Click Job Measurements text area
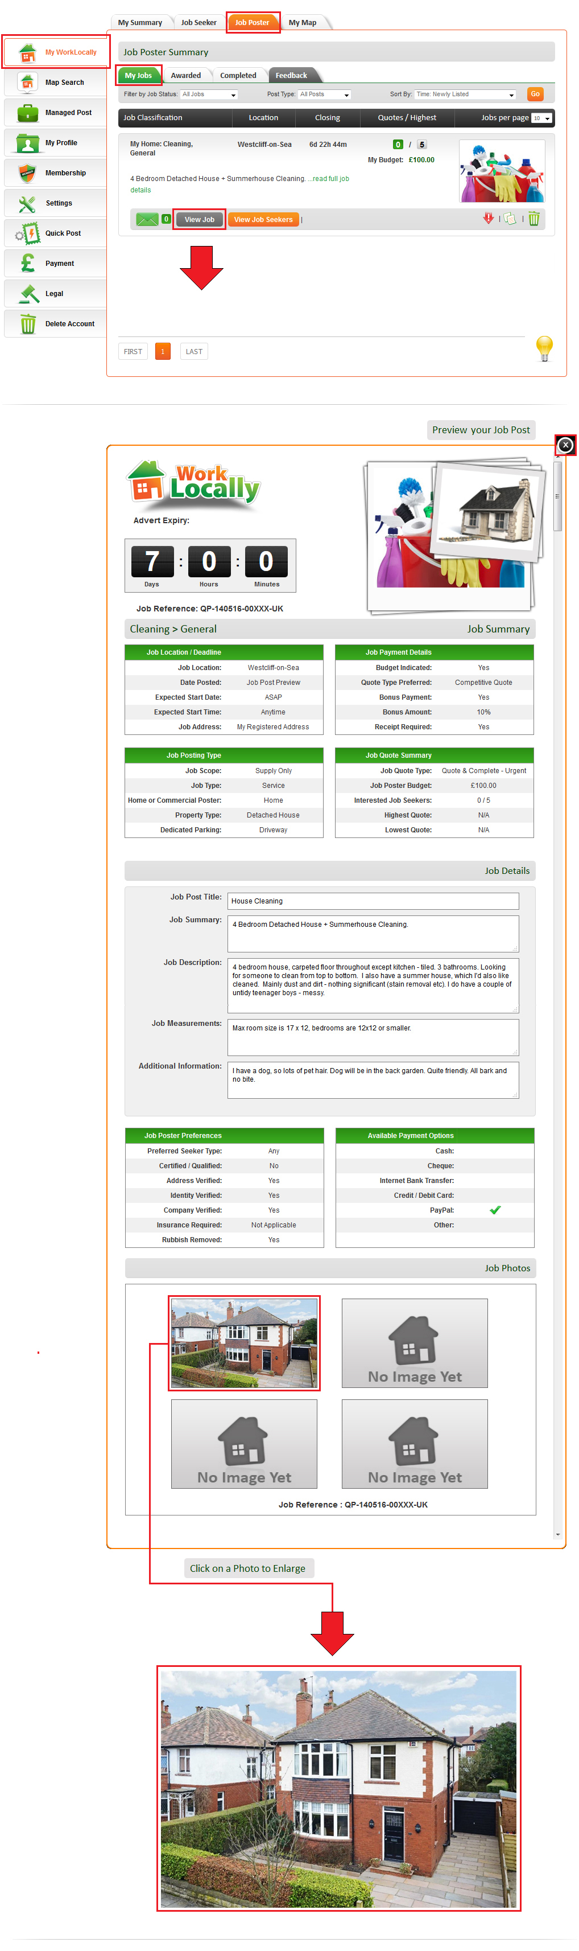Screen dimensions: 579x1951 point(373,1037)
